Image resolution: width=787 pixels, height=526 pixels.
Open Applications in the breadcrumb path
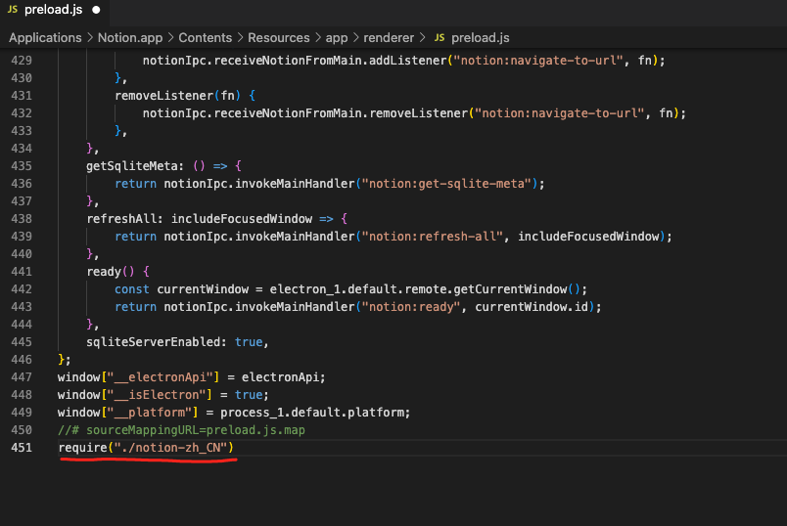[45, 38]
